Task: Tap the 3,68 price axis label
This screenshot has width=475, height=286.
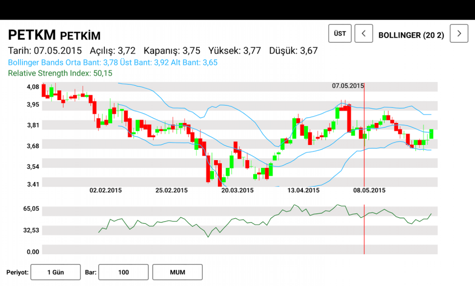Action: [x=33, y=146]
